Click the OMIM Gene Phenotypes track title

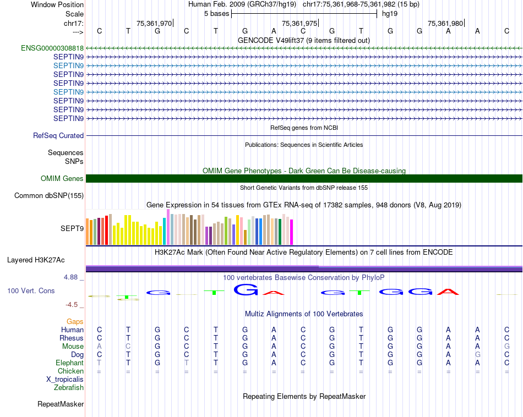(x=304, y=171)
